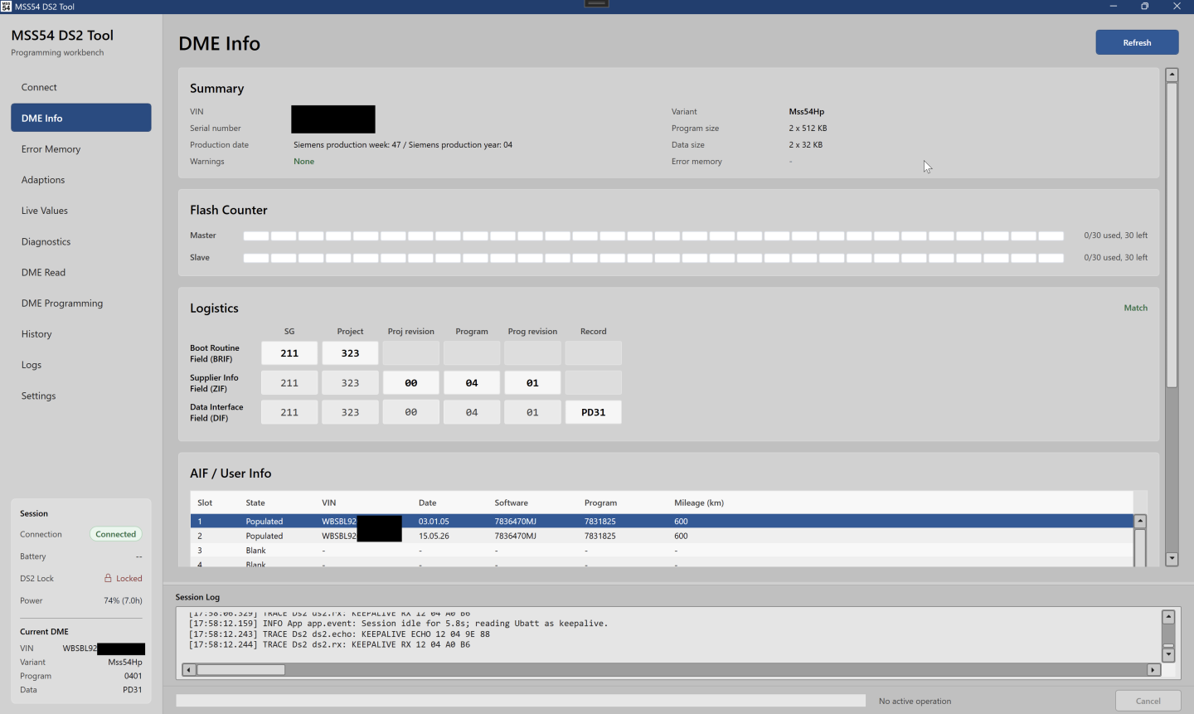Click the PD31 record field in DIF row
1194x714 pixels.
coord(593,412)
